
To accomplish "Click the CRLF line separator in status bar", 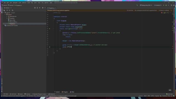I will click(149, 96).
